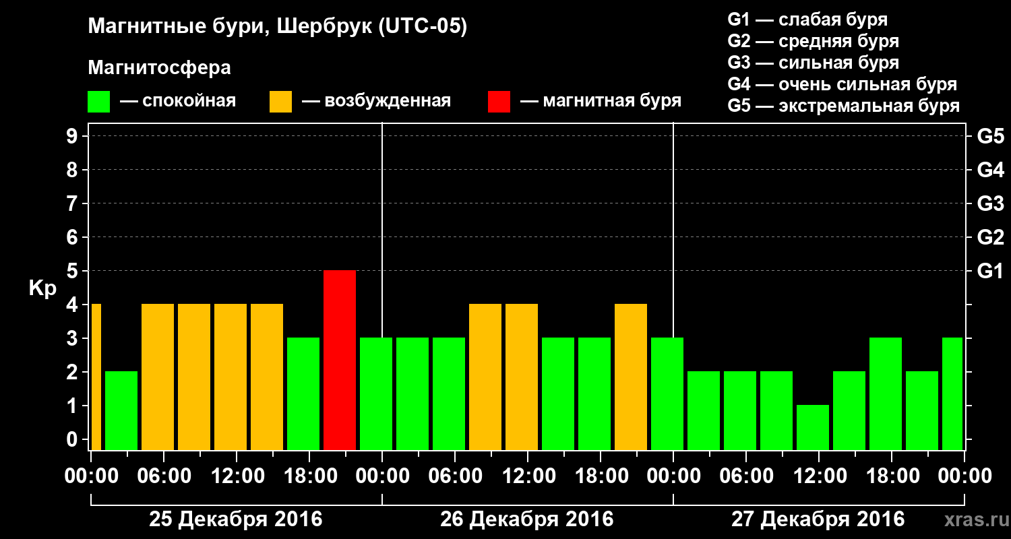Image resolution: width=1011 pixels, height=539 pixels.
Task: Click the G2 label on the right-hand axis
Action: coord(990,237)
